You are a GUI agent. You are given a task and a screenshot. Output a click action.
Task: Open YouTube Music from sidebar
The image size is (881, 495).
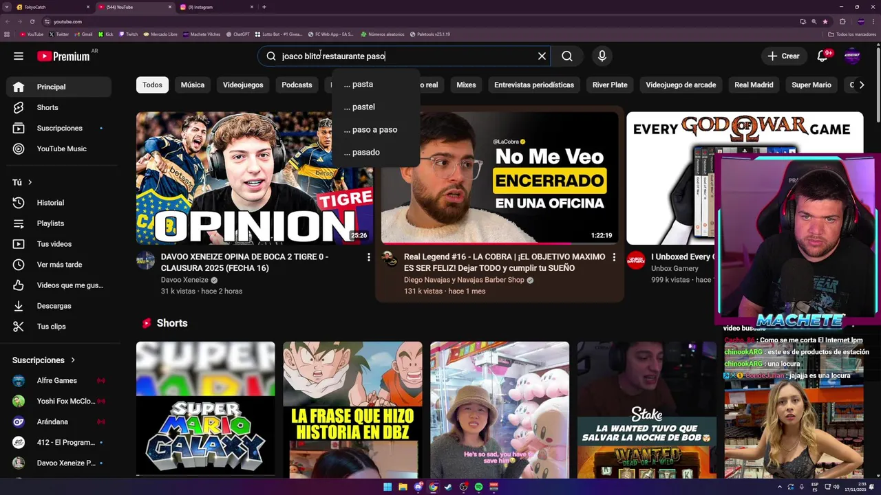click(59, 148)
